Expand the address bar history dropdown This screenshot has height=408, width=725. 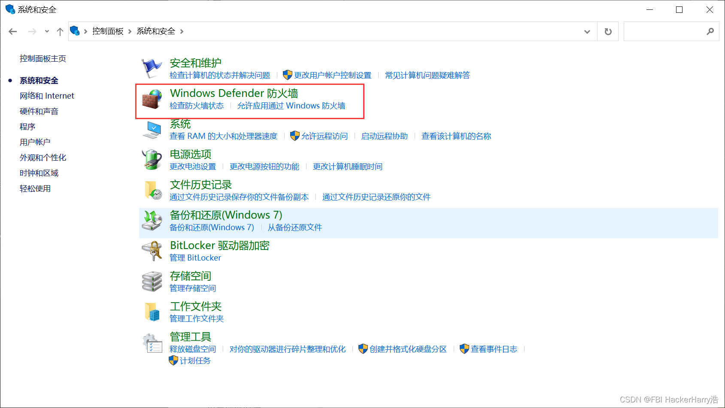(587, 31)
